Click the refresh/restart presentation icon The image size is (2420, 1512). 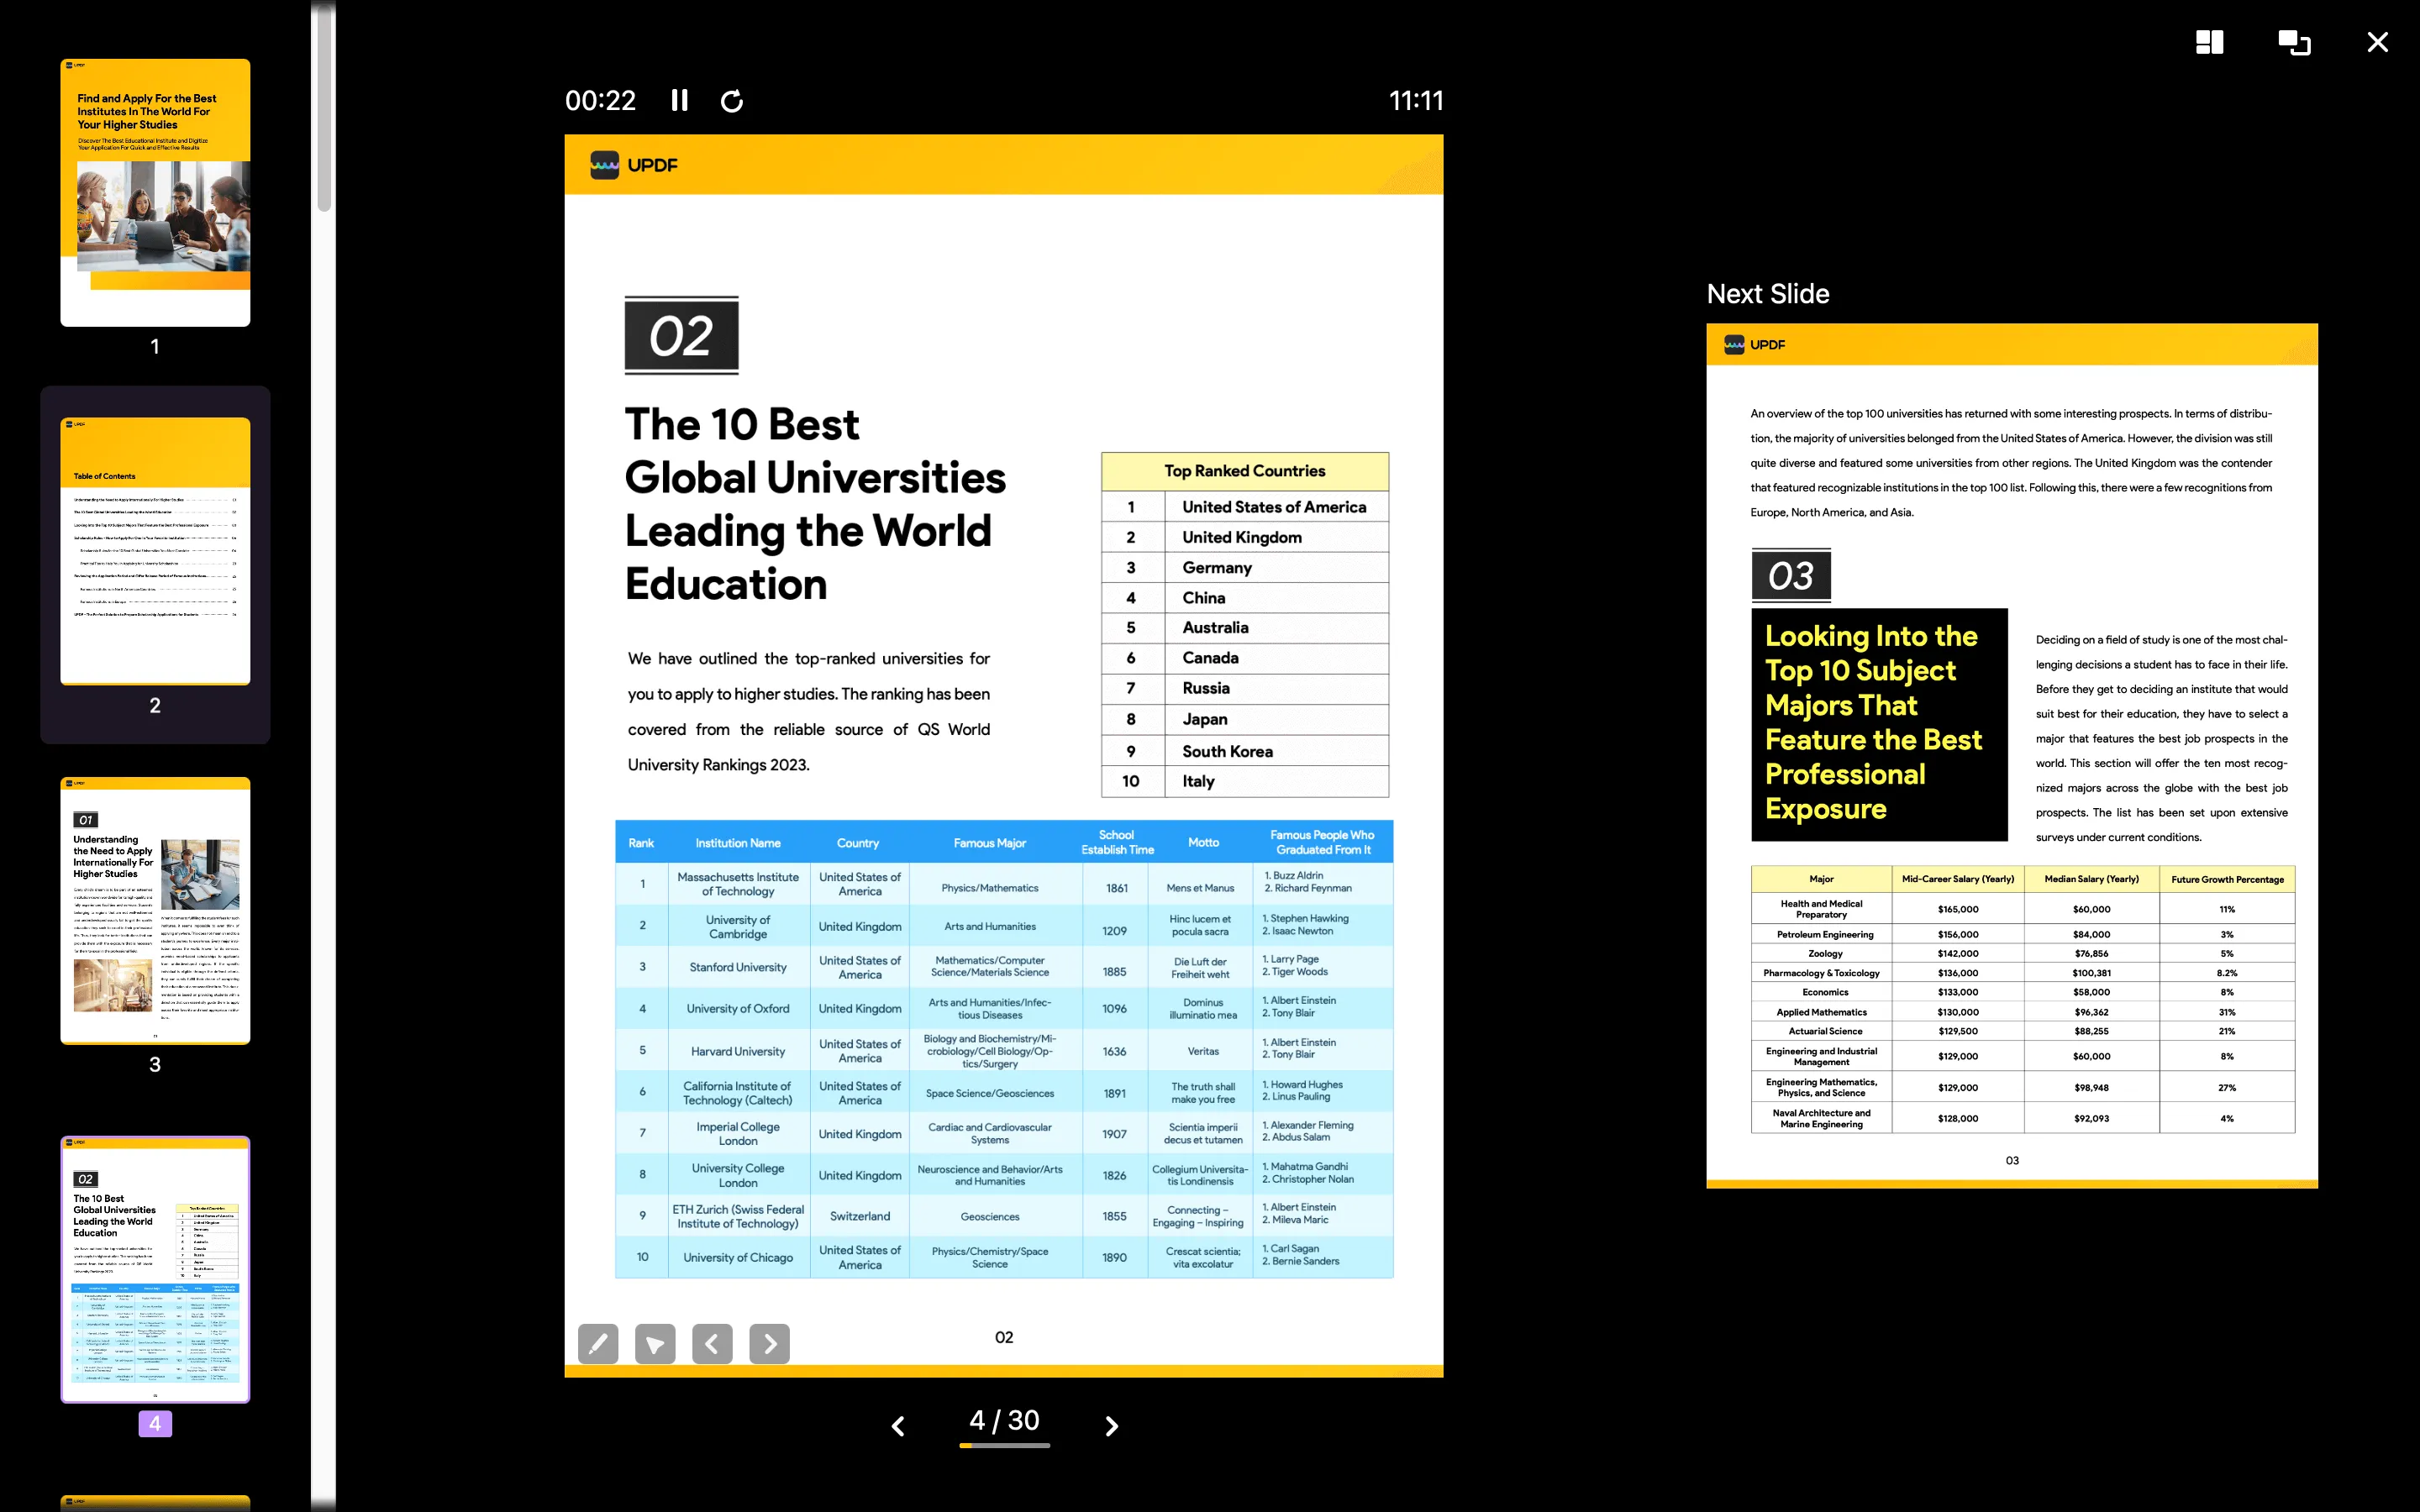coord(730,99)
